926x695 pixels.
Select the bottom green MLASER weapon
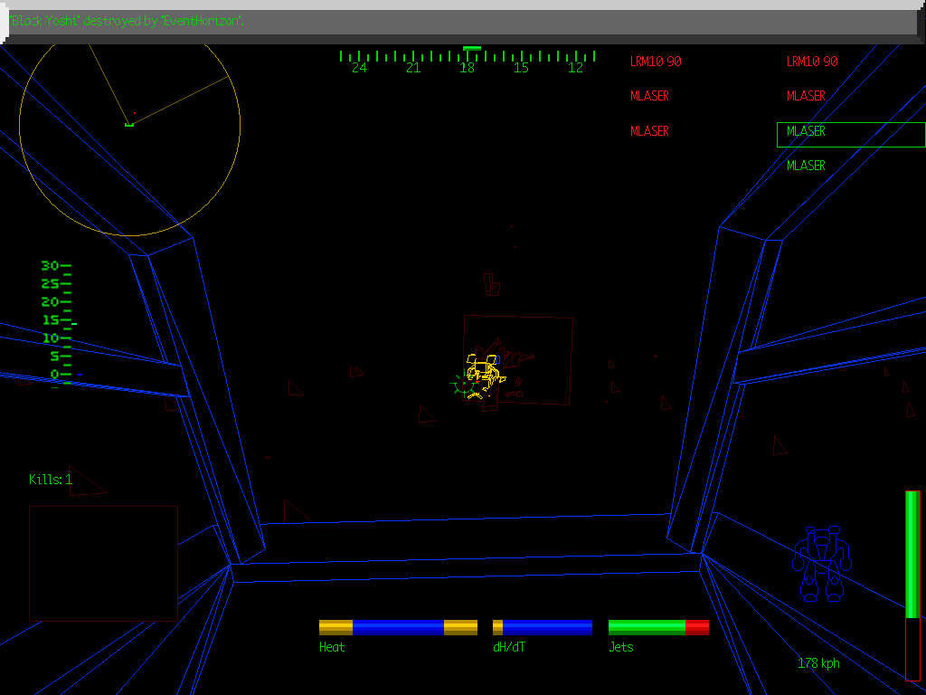[x=806, y=166]
